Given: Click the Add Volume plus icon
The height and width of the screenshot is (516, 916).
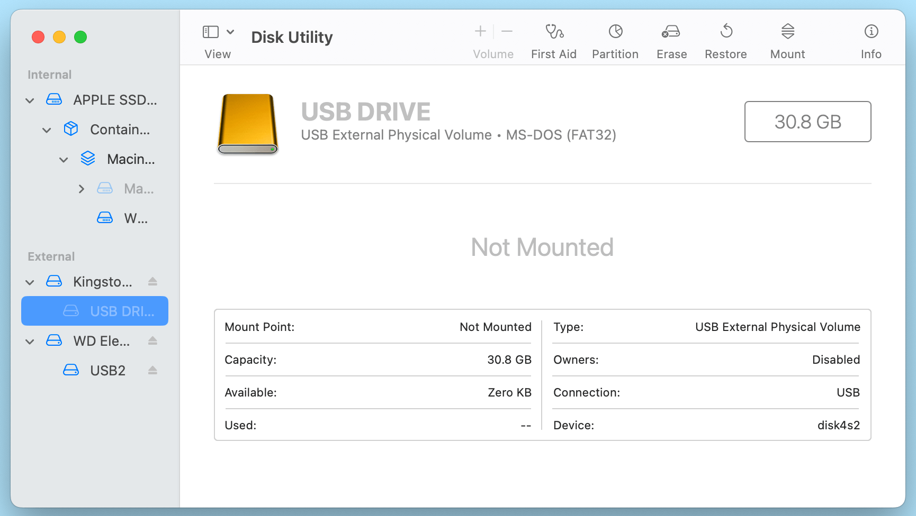Looking at the screenshot, I should [480, 31].
